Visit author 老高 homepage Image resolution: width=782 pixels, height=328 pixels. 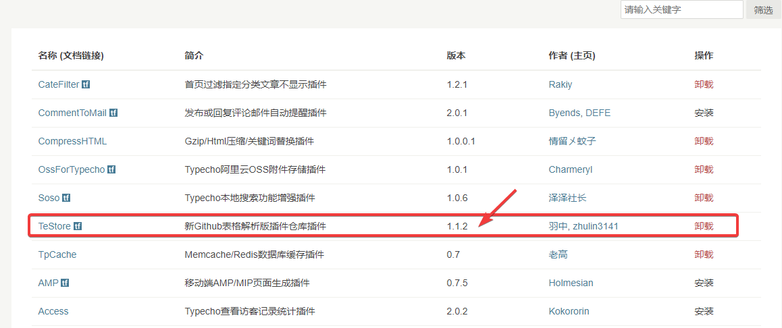click(x=558, y=254)
